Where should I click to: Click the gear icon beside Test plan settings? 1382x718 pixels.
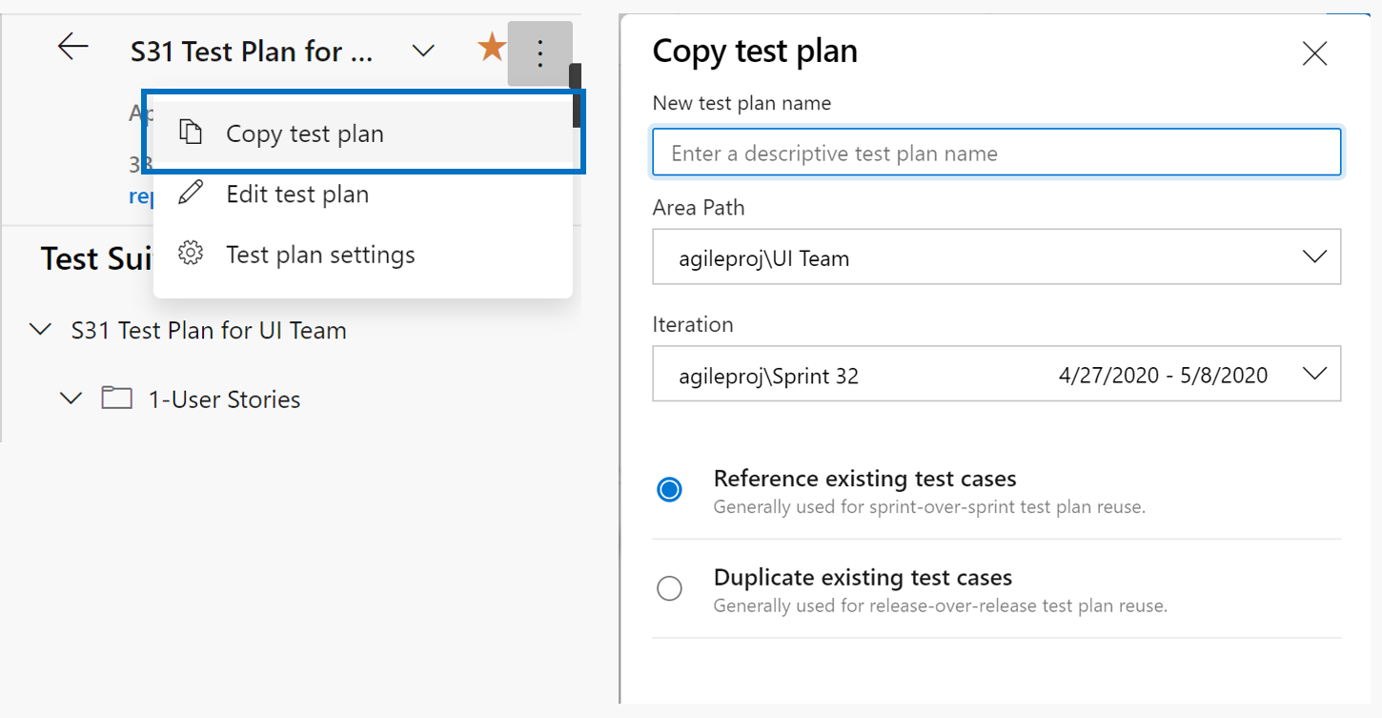(x=191, y=254)
